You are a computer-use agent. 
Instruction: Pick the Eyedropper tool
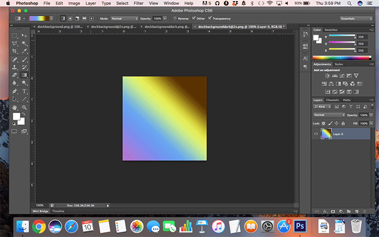[x=24, y=50]
